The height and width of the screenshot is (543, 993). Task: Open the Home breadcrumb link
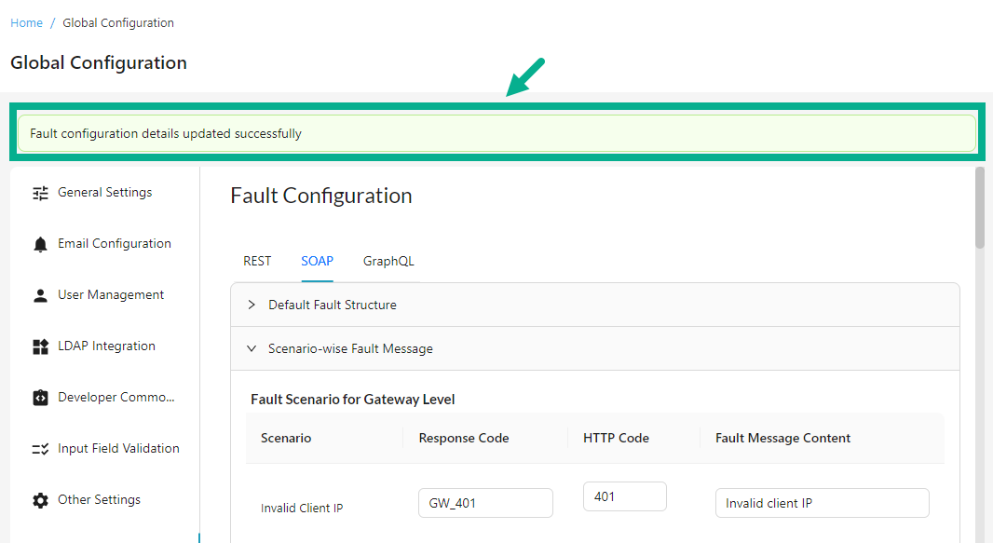(x=26, y=22)
